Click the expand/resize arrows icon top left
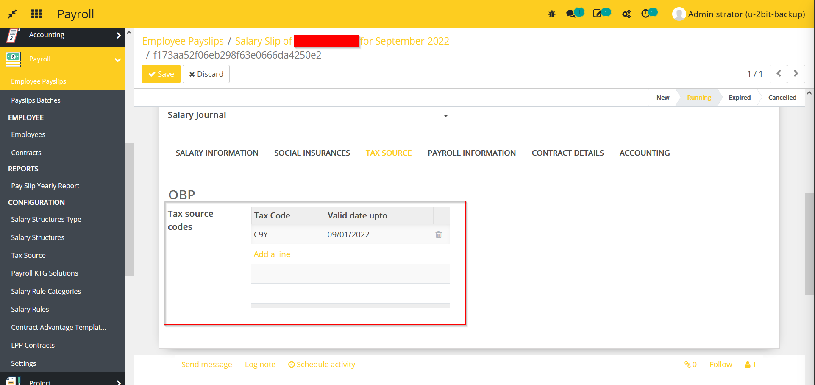 (12, 14)
